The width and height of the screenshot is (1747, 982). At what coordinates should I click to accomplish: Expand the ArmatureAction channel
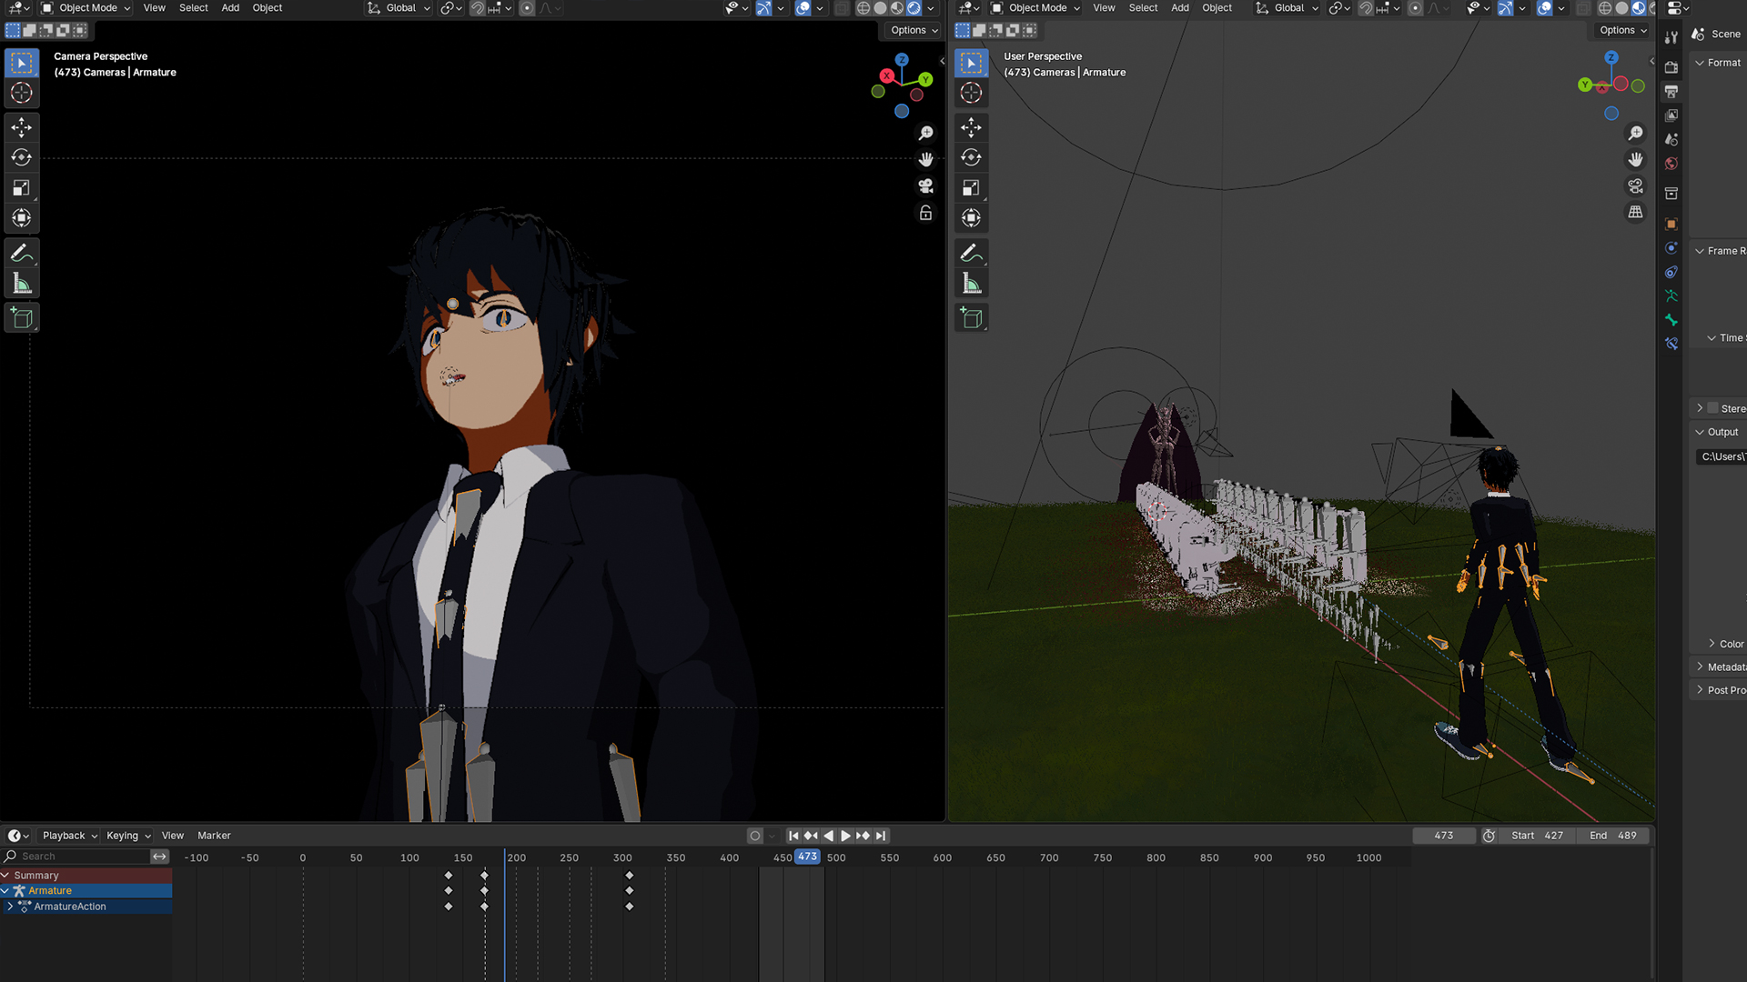click(x=10, y=907)
